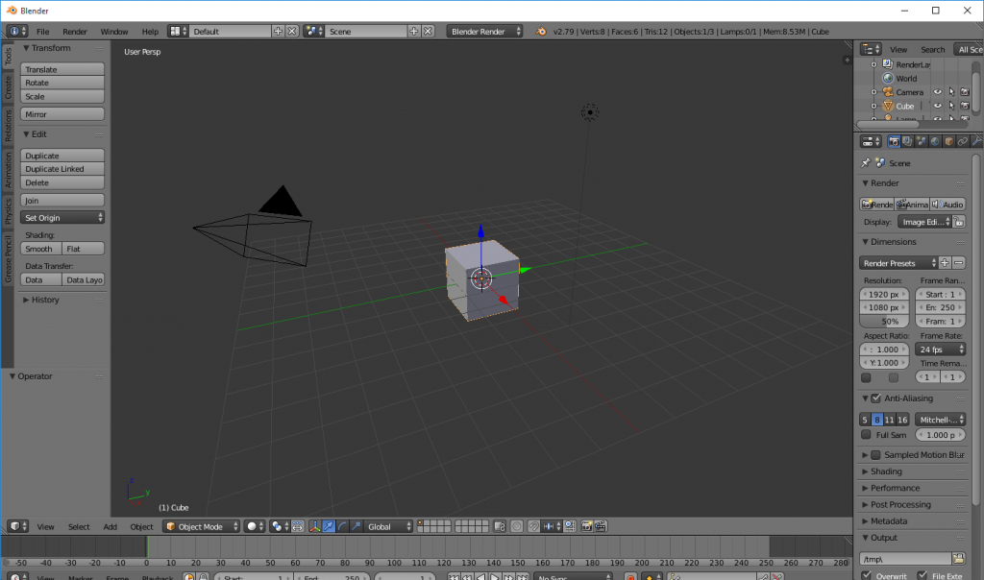
Task: Select the translate manipulator arrow icon
Action: click(x=329, y=526)
